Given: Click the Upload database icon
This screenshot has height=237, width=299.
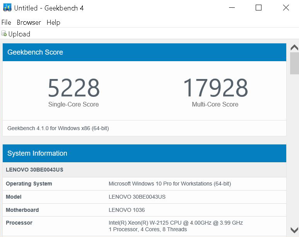Looking at the screenshot, I should (x=4, y=33).
